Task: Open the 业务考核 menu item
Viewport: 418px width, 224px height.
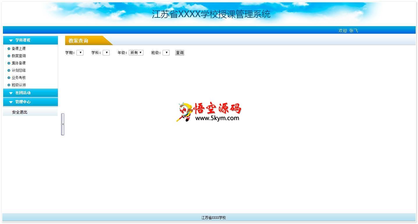Action: point(19,78)
